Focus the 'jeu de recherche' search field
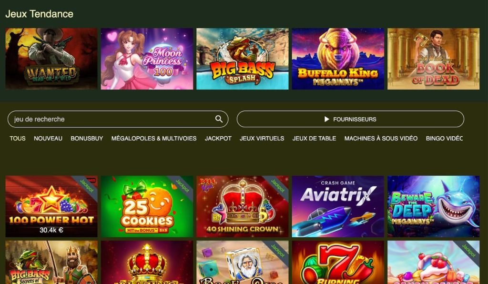Screen dimensions: 488x284 [118, 119]
